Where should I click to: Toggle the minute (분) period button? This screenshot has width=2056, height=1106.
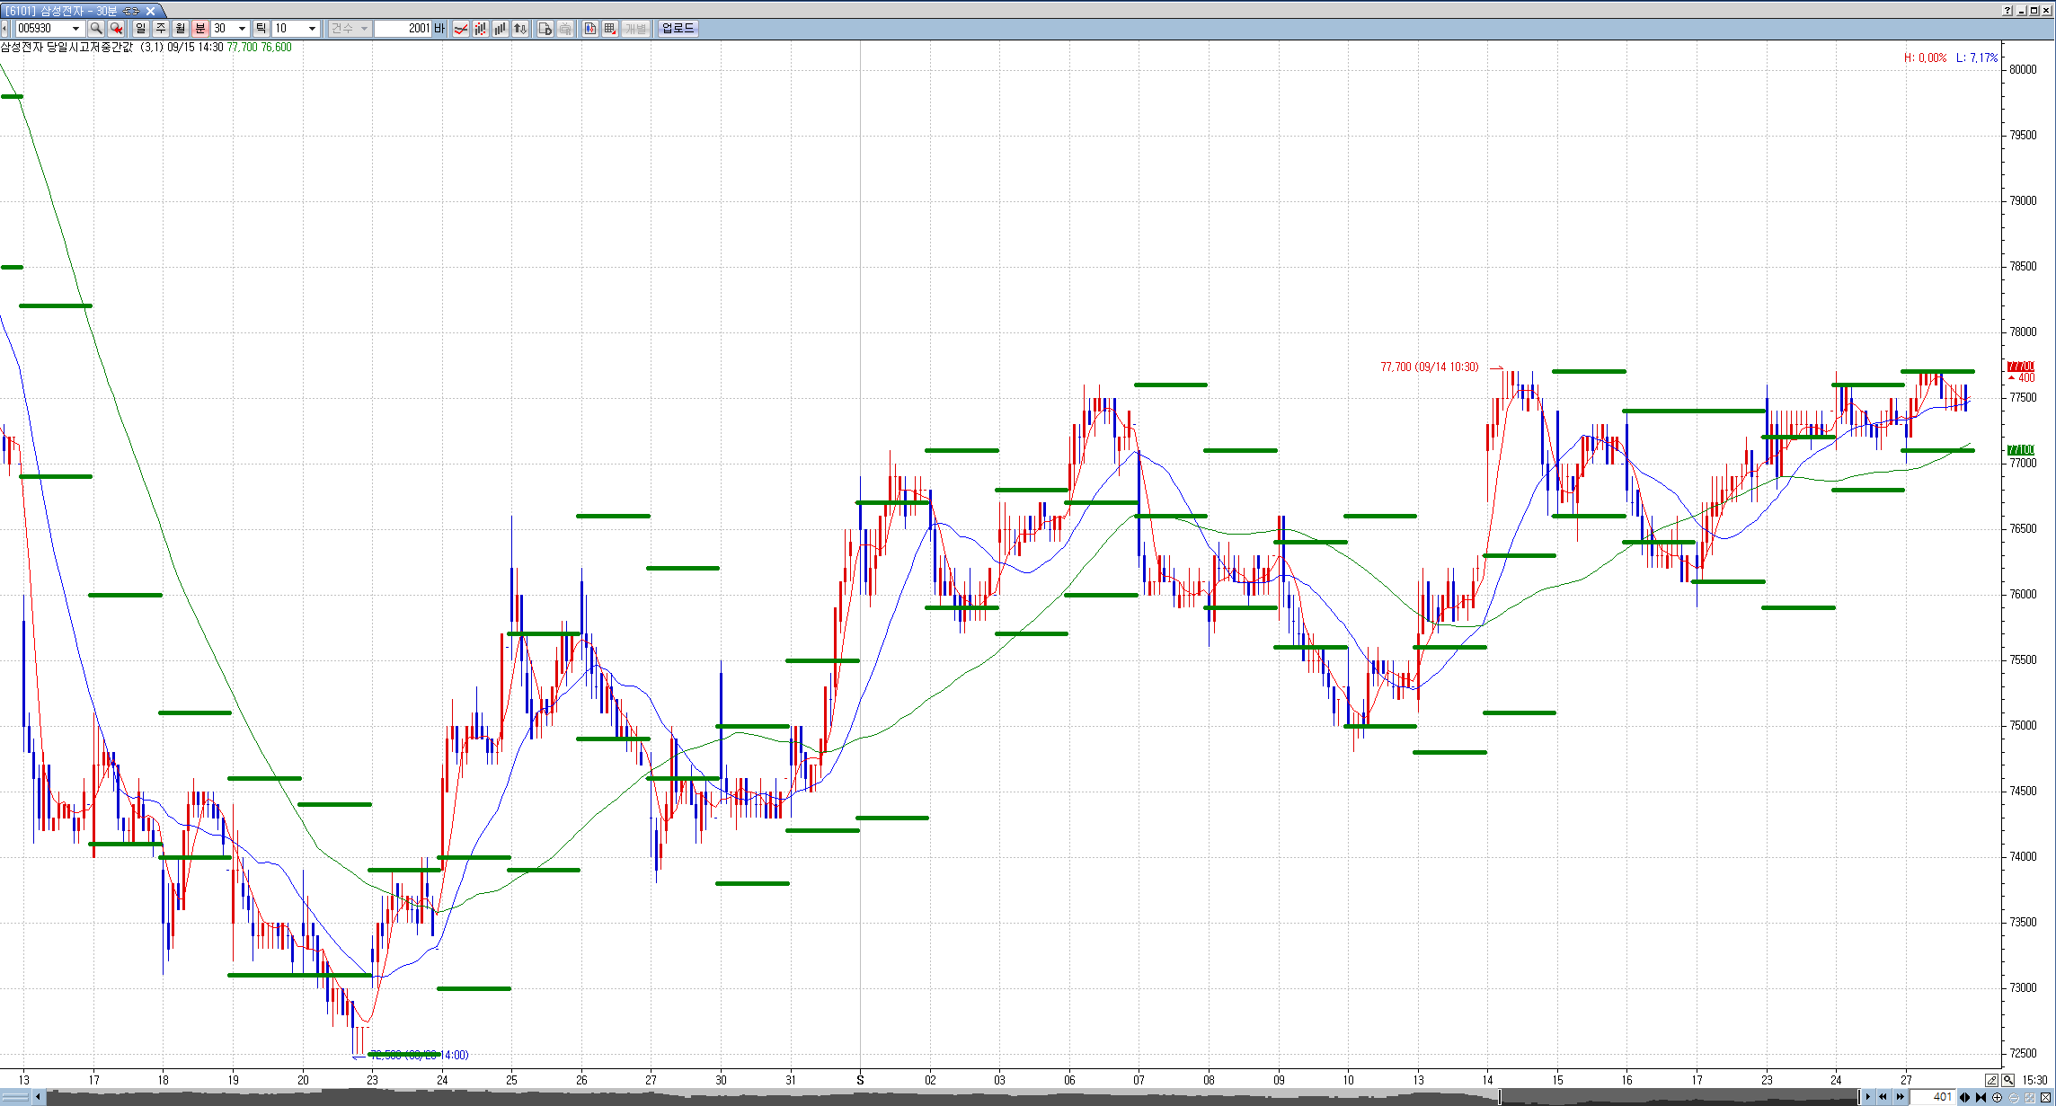[200, 29]
